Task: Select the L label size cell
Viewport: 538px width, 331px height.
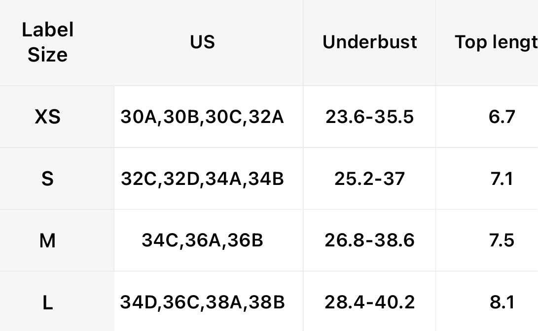Action: [x=47, y=302]
